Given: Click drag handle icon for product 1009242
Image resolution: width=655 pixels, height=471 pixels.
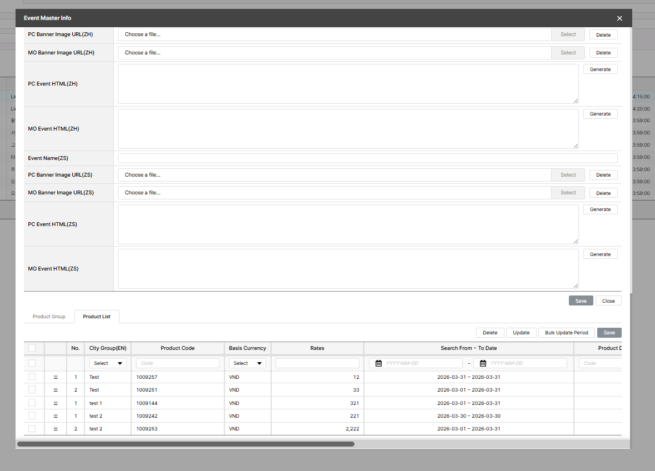Looking at the screenshot, I should pyautogui.click(x=56, y=416).
